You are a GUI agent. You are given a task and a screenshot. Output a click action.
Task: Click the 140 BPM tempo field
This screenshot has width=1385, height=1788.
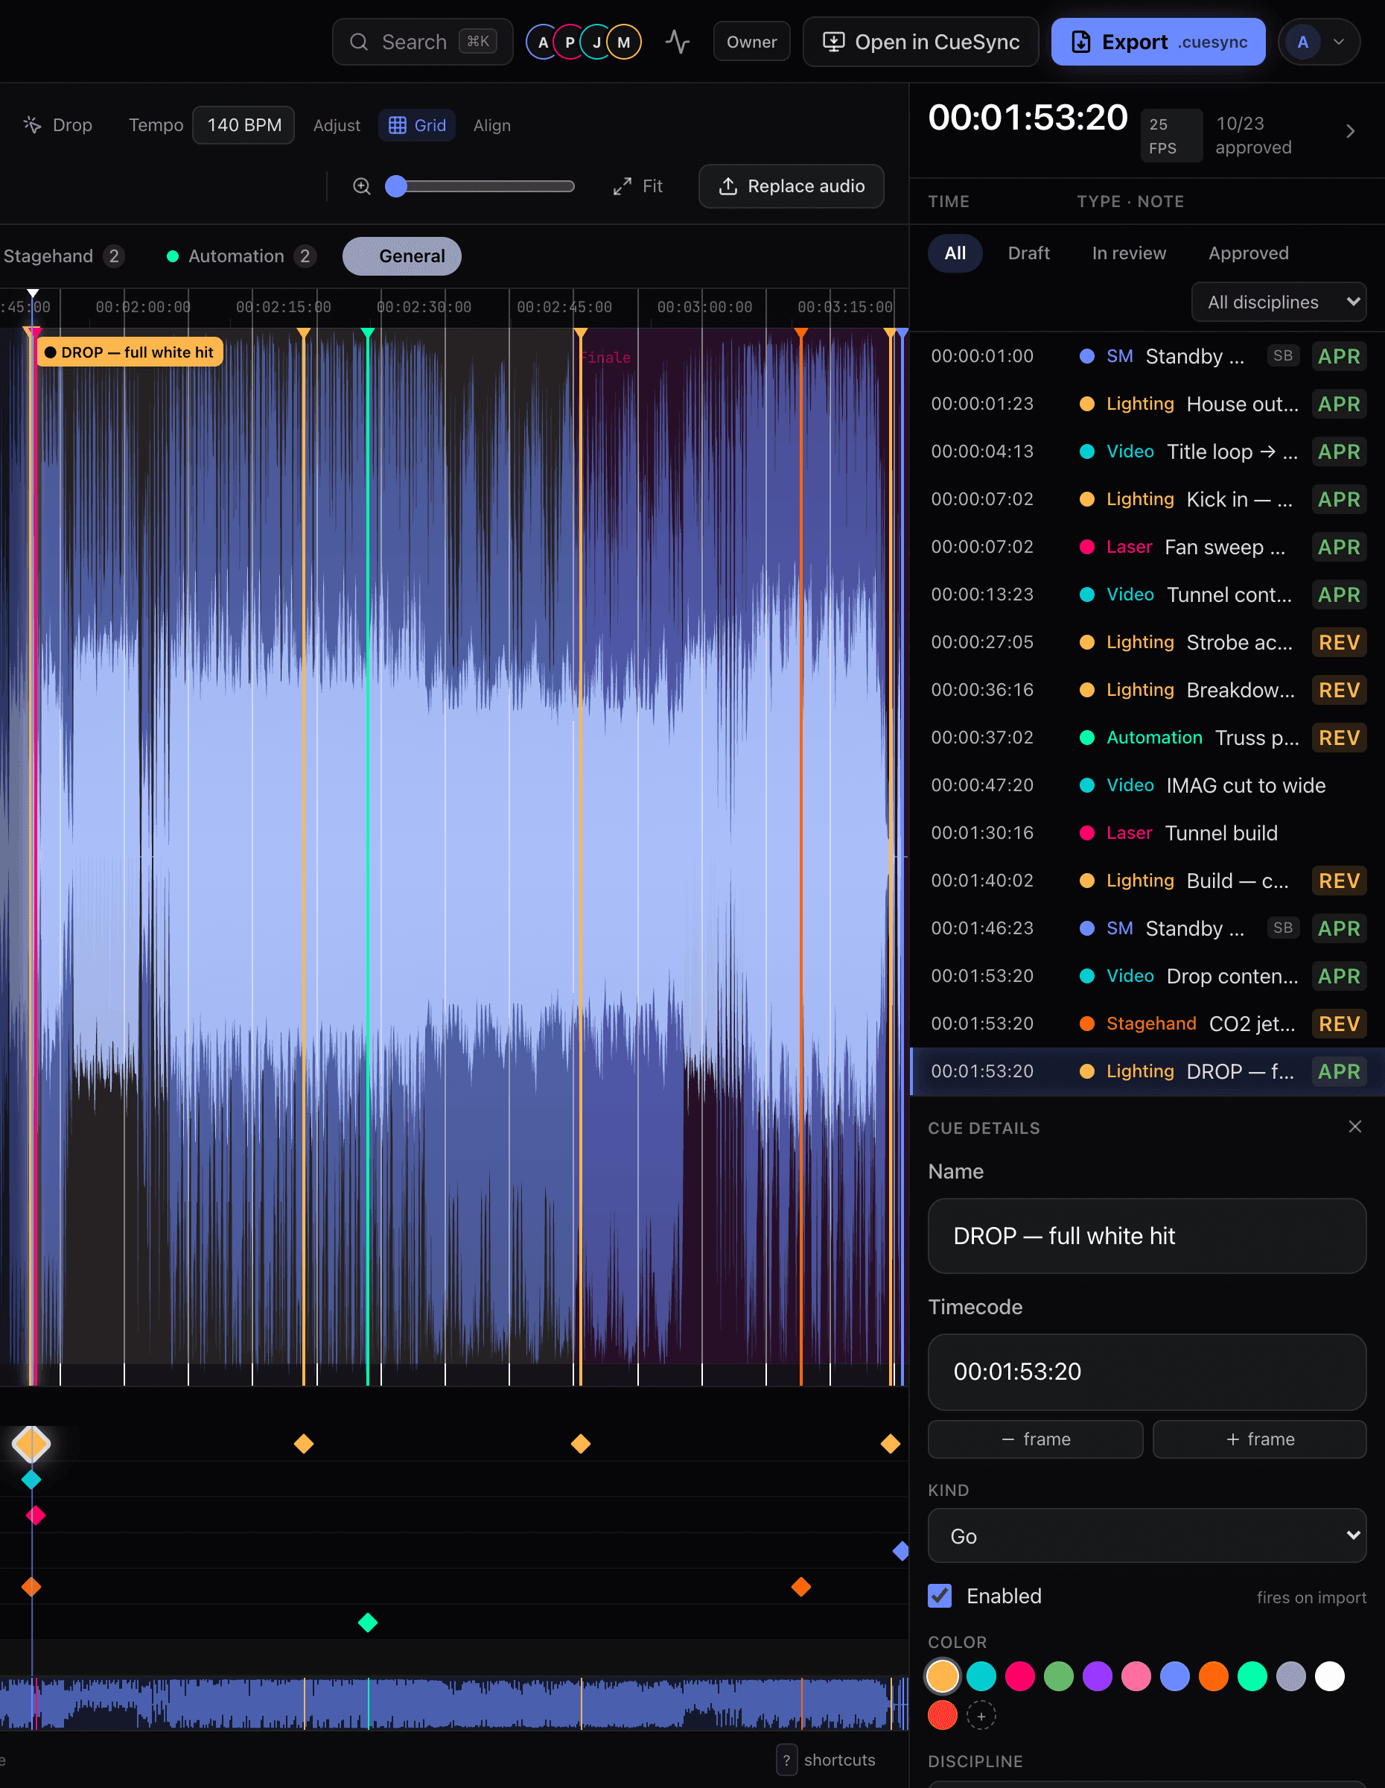tap(243, 125)
